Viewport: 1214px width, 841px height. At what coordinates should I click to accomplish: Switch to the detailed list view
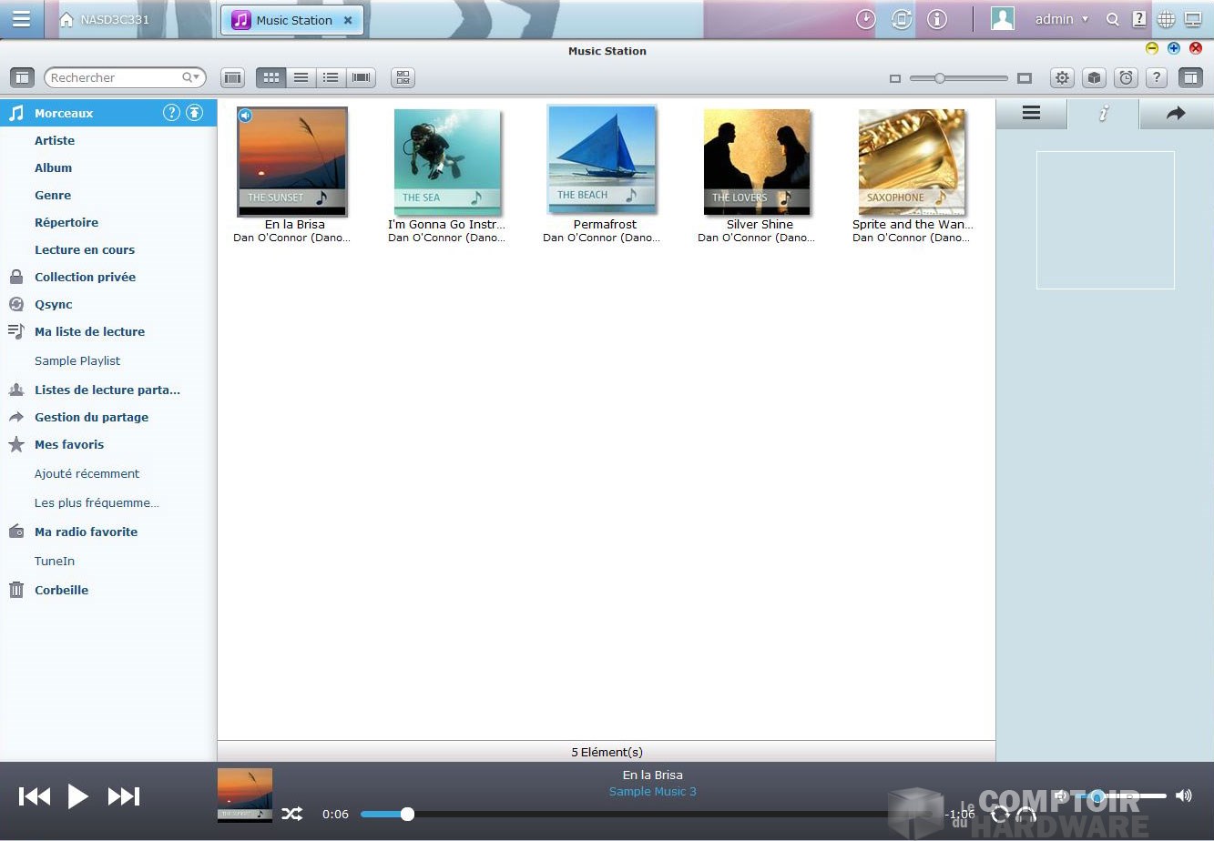coord(332,78)
